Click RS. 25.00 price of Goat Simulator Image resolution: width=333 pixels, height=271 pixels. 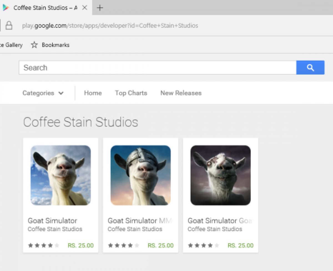[80, 246]
